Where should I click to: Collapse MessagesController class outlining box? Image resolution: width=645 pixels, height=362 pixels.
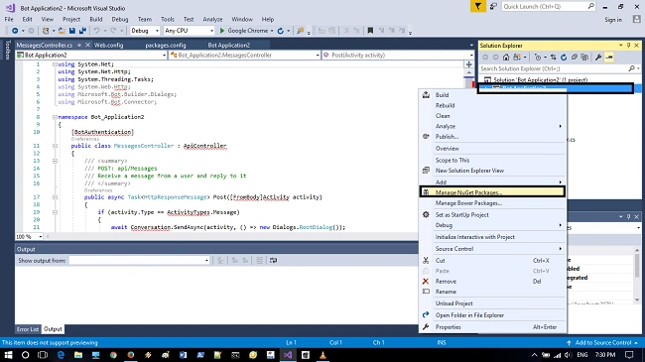pyautogui.click(x=55, y=146)
